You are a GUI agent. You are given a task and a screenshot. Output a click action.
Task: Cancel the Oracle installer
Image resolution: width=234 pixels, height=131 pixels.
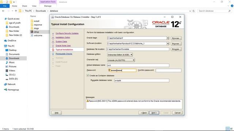tap(177, 113)
